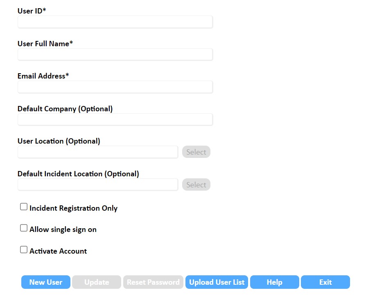Tick the Activate Account checkbox
This screenshot has height=297, width=375.
coord(24,250)
